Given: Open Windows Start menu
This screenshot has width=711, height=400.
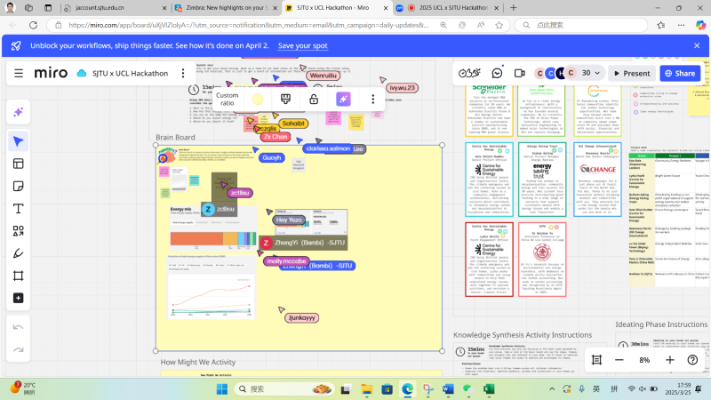Looking at the screenshot, I should pyautogui.click(x=222, y=389).
